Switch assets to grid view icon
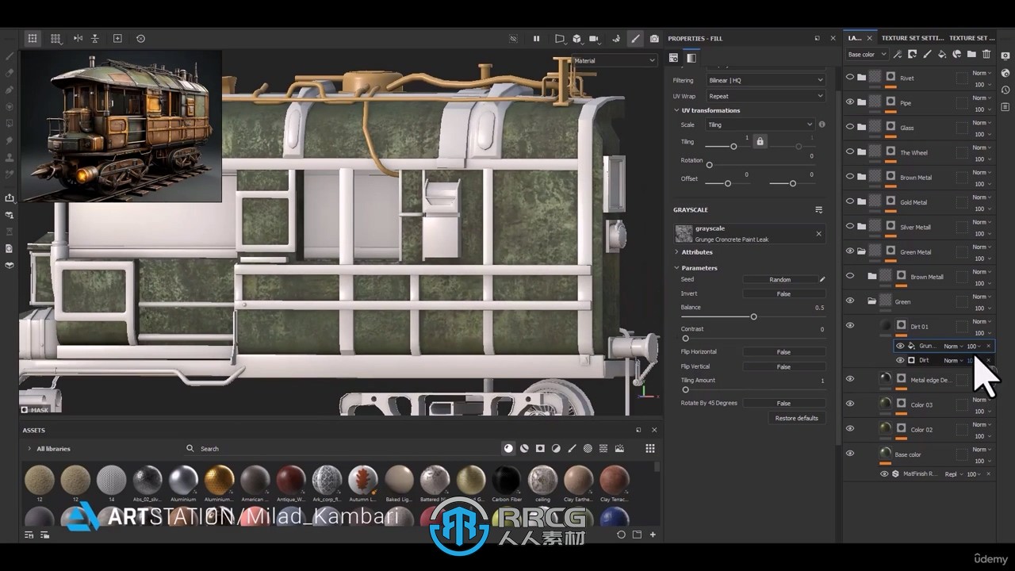This screenshot has height=571, width=1015. [x=650, y=448]
